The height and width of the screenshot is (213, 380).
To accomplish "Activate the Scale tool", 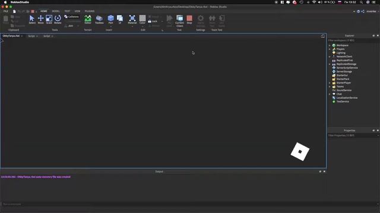I will pos(49,20).
